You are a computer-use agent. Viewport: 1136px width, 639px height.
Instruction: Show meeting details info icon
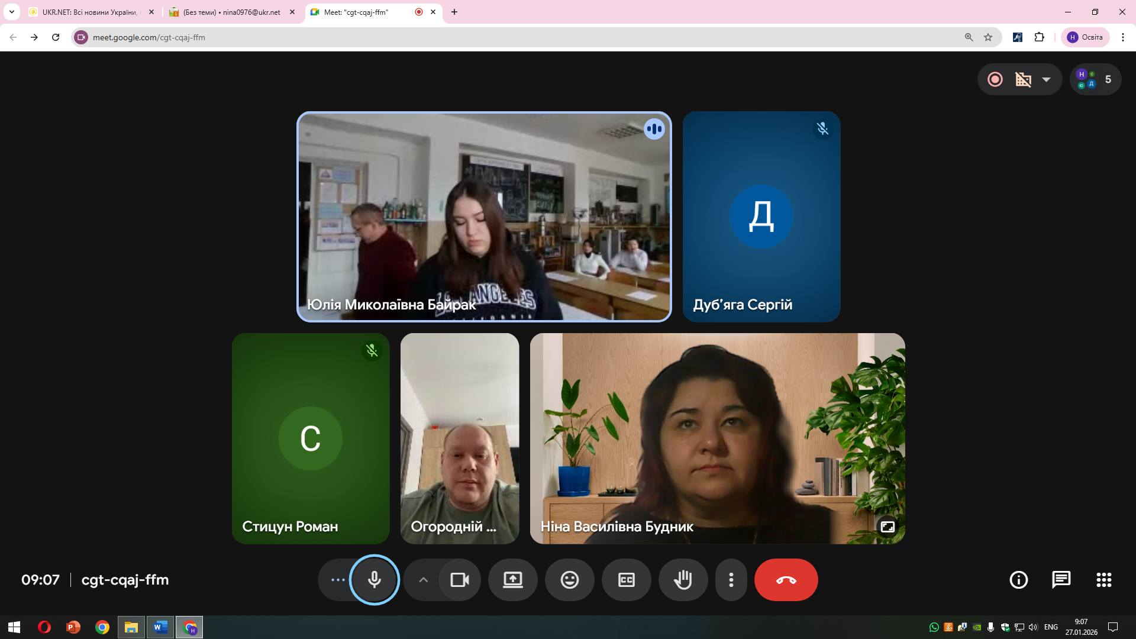[1018, 580]
